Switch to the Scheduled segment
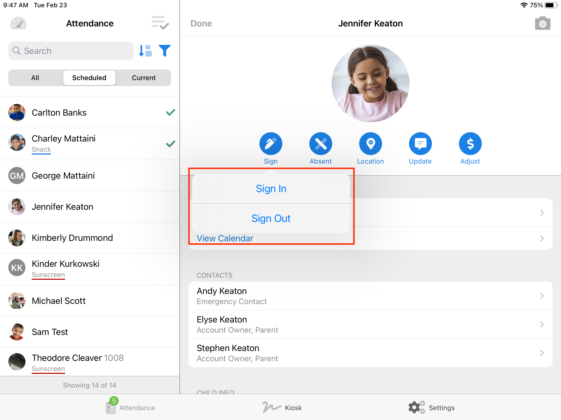The height and width of the screenshot is (420, 561). [x=89, y=78]
